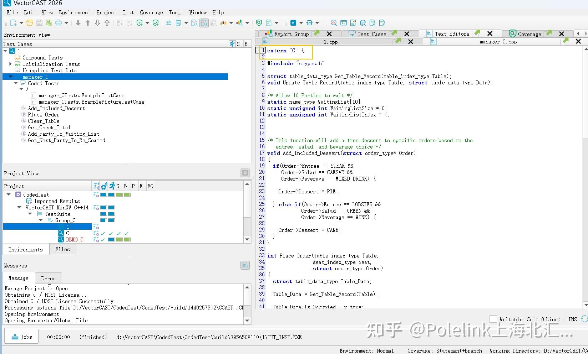Select the DEMO_C environment
This screenshot has height=354, width=588.
(75, 239)
